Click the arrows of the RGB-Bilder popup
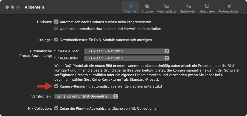247x116 pixels. 167,58
